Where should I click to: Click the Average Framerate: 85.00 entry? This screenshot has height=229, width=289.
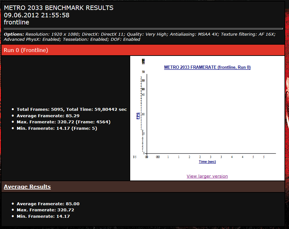(x=48, y=204)
